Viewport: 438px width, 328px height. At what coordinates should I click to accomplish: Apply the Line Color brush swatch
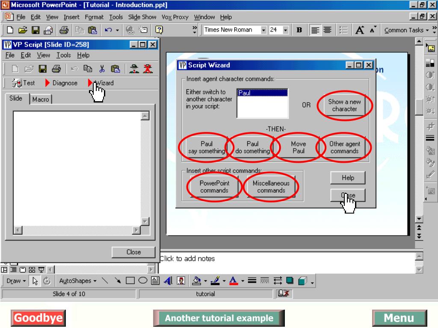pos(215,281)
